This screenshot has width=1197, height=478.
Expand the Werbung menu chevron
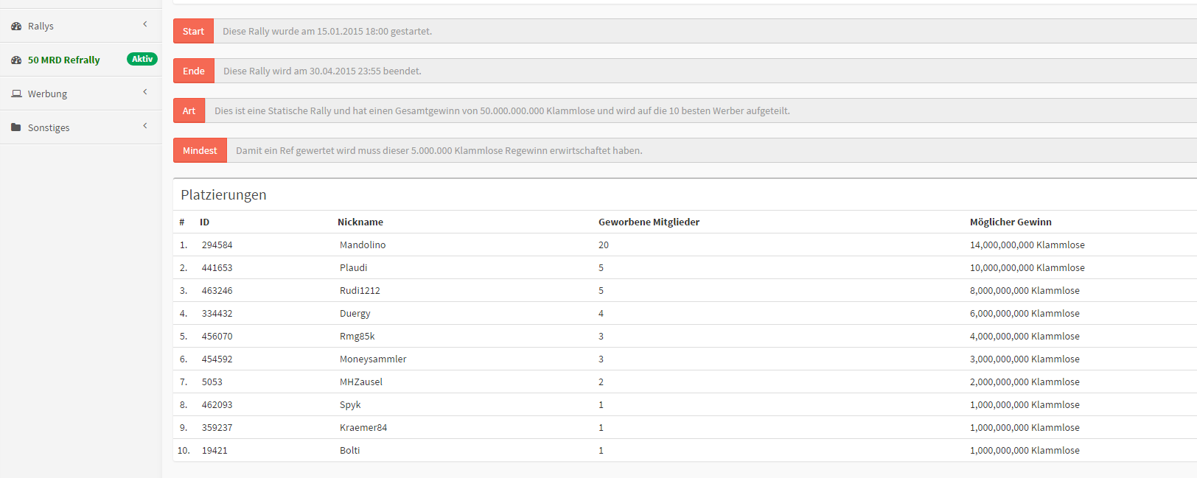[145, 92]
